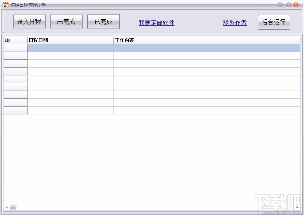This screenshot has width=304, height=215.
Task: Click the app icon in the title bar
Action: pyautogui.click(x=5, y=5)
